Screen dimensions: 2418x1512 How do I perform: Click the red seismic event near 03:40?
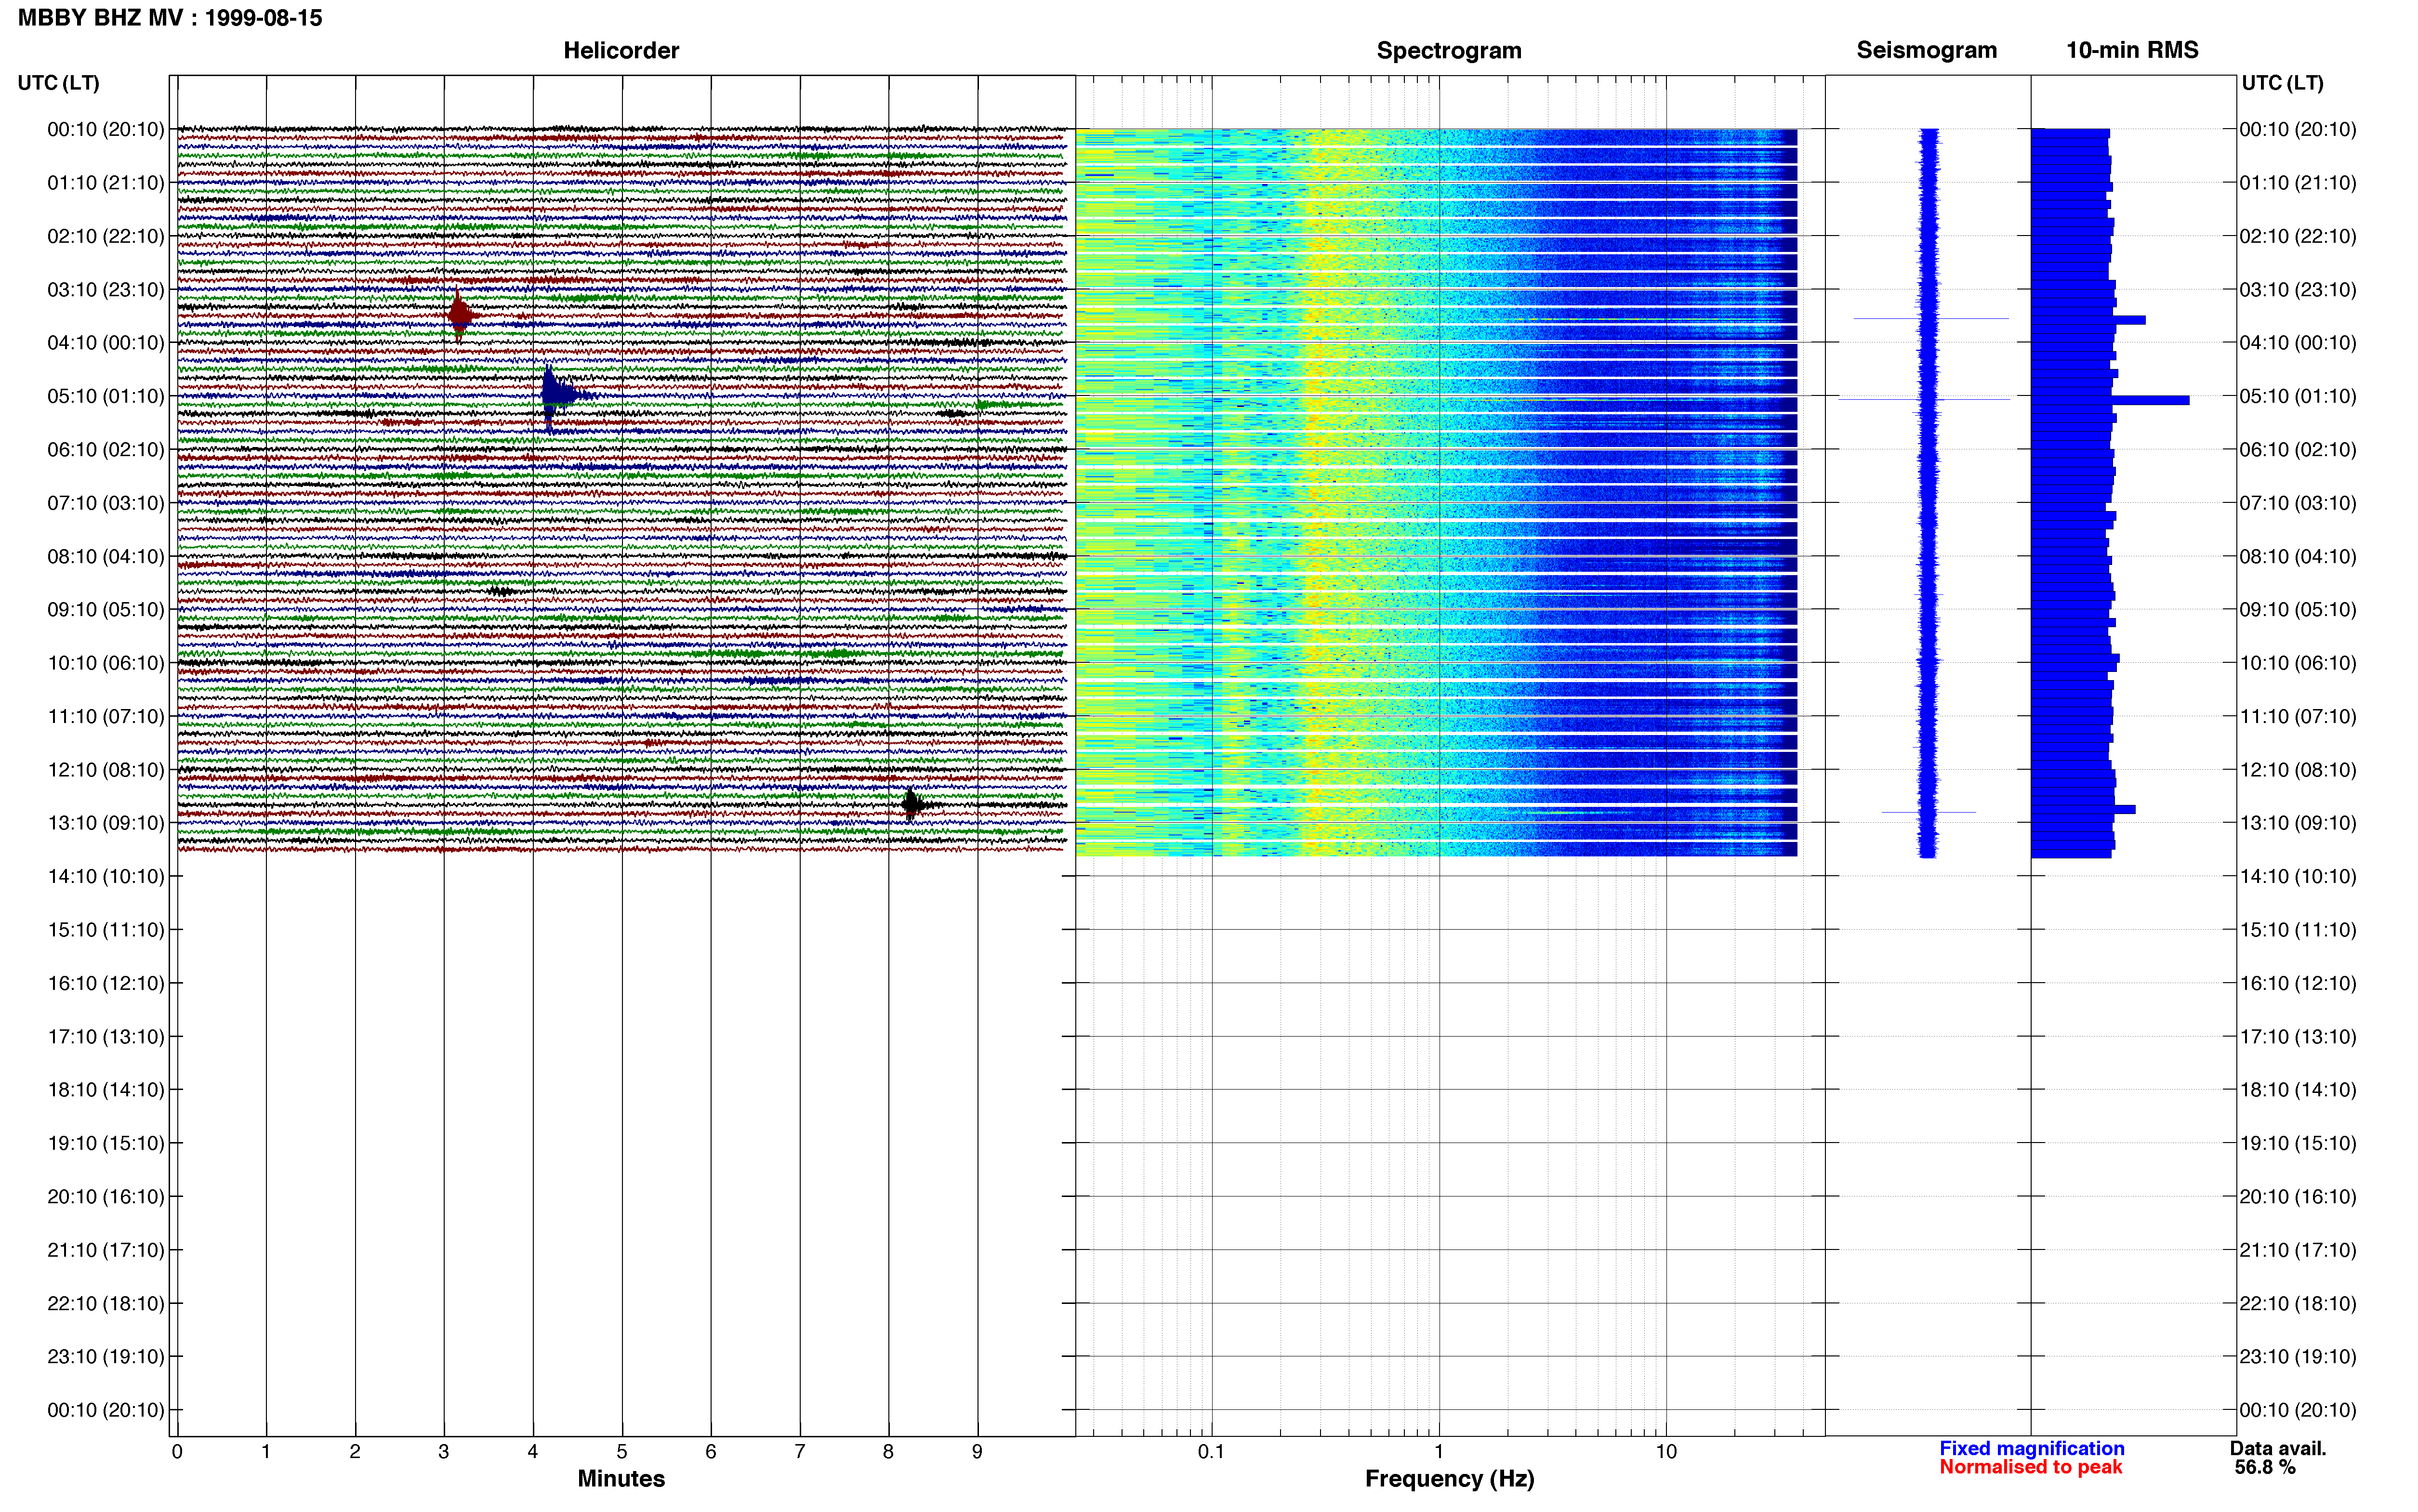point(460,315)
